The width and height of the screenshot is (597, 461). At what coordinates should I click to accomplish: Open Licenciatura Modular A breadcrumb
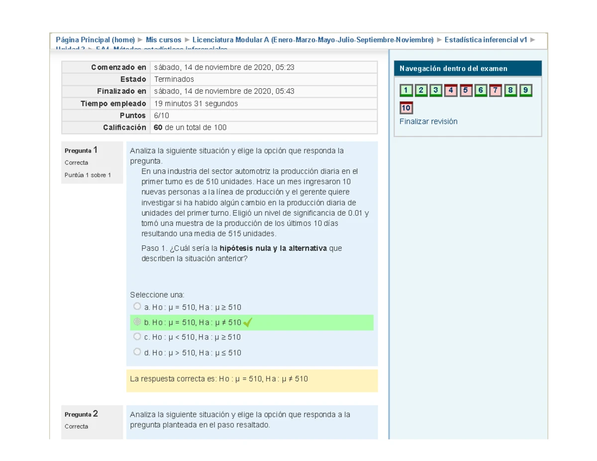[313, 40]
